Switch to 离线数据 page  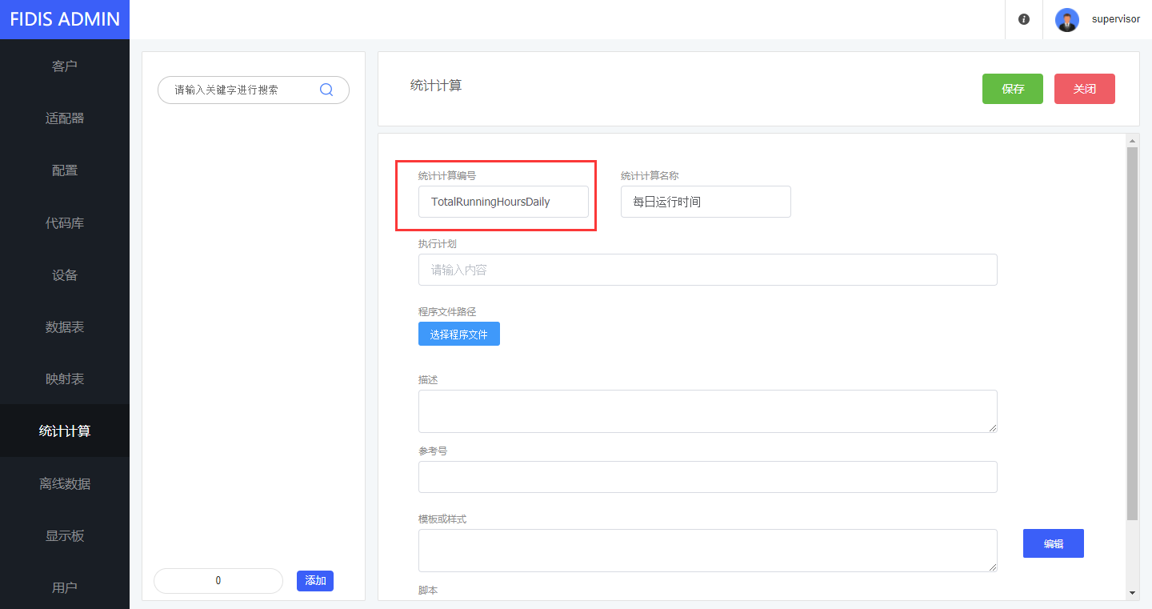click(65, 484)
